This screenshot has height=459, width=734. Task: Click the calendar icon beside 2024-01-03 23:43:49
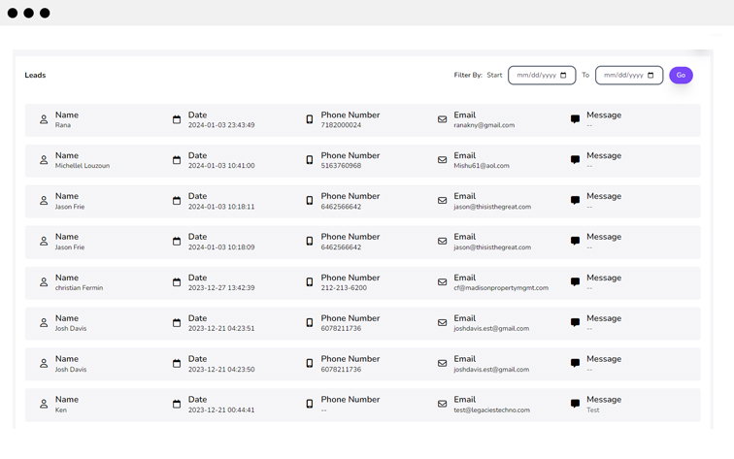coord(177,119)
